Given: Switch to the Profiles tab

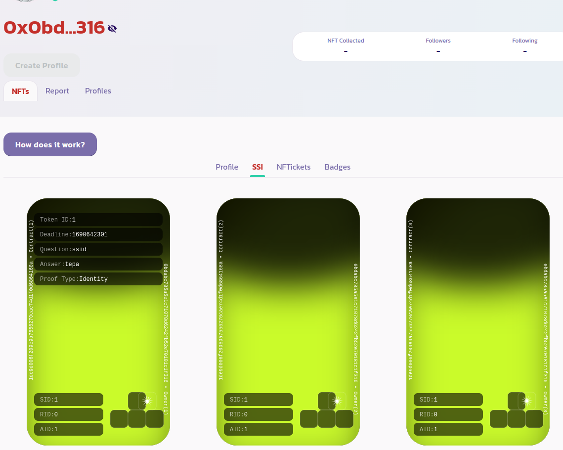Looking at the screenshot, I should pos(98,91).
